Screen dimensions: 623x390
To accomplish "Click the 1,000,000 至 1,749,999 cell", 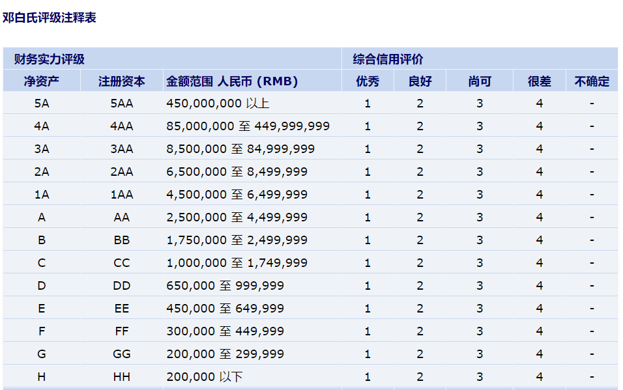I will pos(252,262).
